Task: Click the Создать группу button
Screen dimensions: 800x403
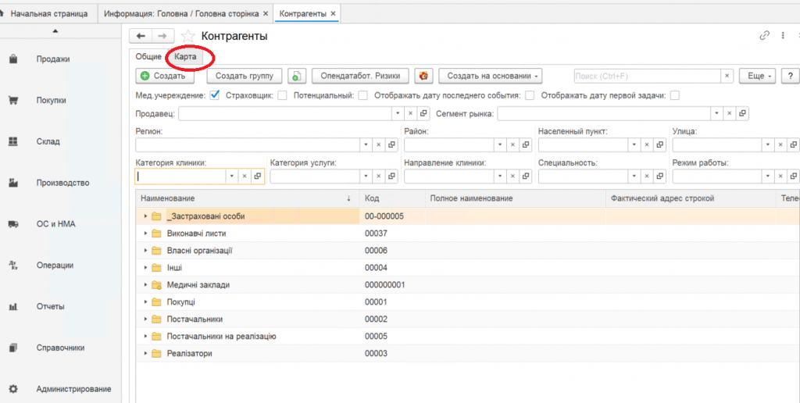Action: [x=244, y=76]
